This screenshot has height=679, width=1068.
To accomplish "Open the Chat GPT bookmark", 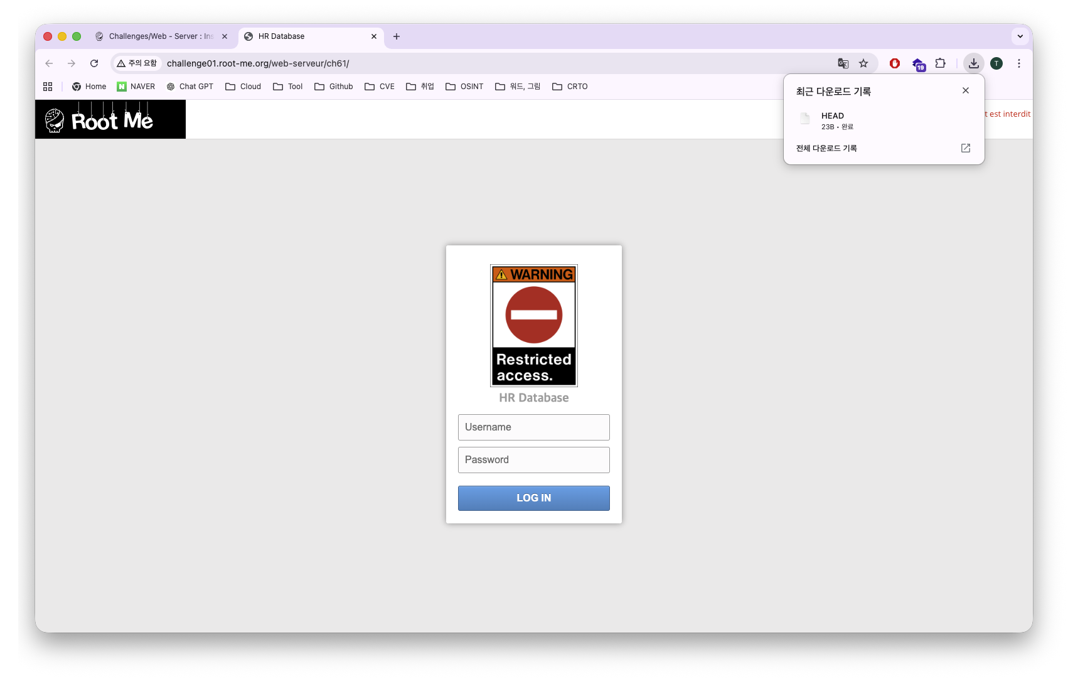I will 190,87.
